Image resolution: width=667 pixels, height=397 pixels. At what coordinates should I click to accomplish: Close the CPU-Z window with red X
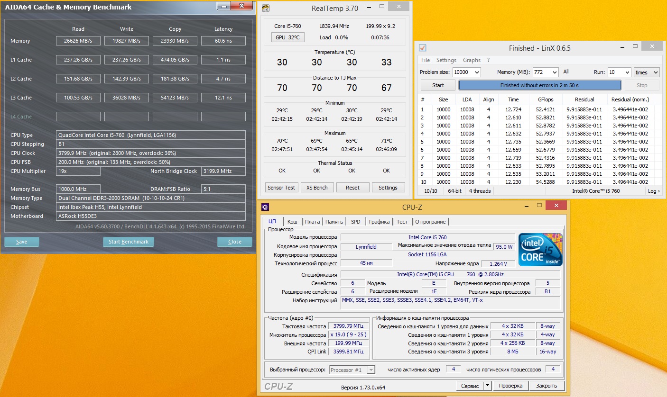coord(556,206)
